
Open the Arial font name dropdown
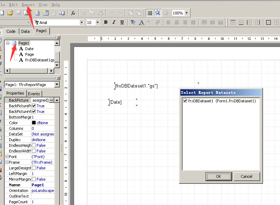(x=82, y=22)
